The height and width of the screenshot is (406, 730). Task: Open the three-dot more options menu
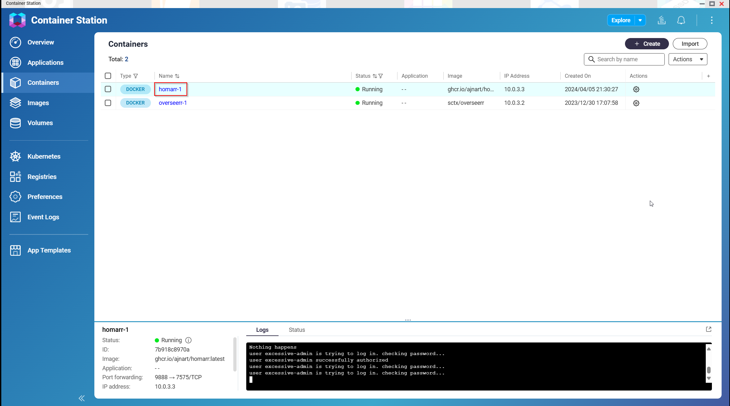click(712, 20)
